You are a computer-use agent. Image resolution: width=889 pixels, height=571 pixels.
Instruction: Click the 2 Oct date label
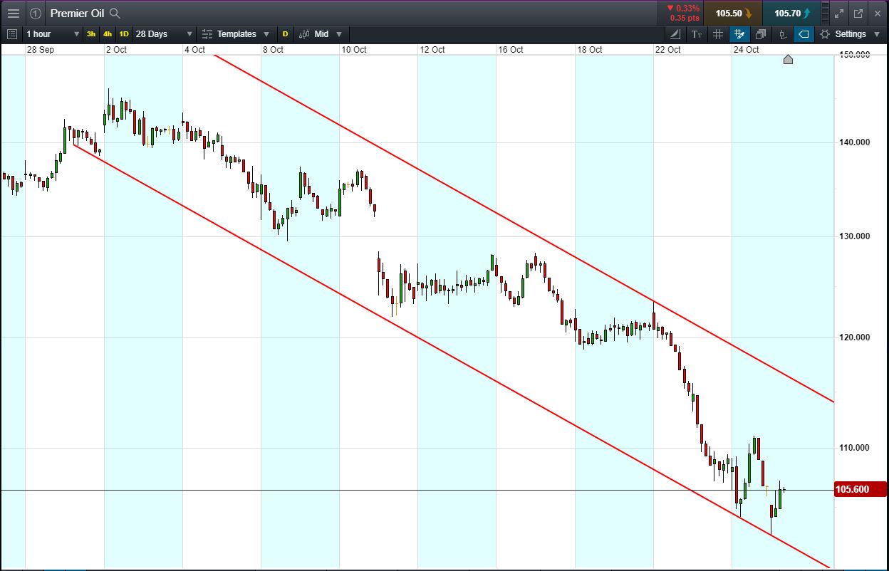point(116,49)
